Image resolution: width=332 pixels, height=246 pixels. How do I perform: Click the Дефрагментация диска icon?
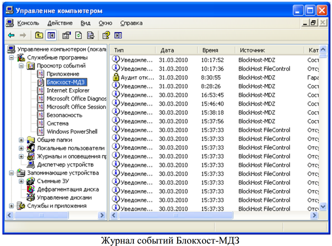tap(31, 189)
